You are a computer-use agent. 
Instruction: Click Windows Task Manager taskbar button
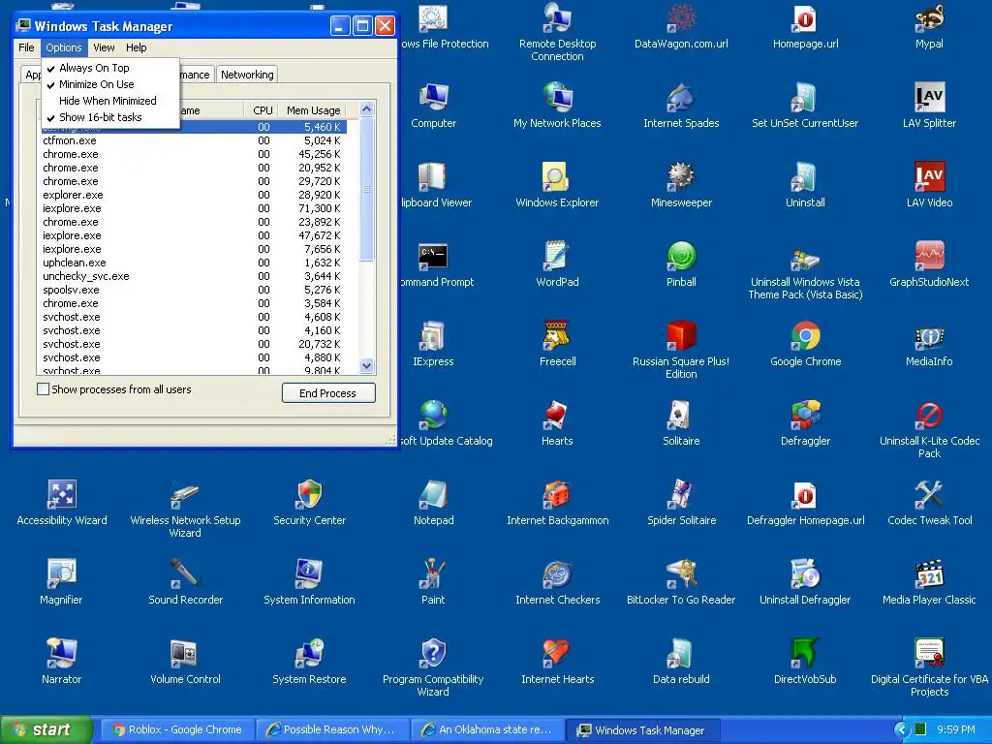[641, 729]
